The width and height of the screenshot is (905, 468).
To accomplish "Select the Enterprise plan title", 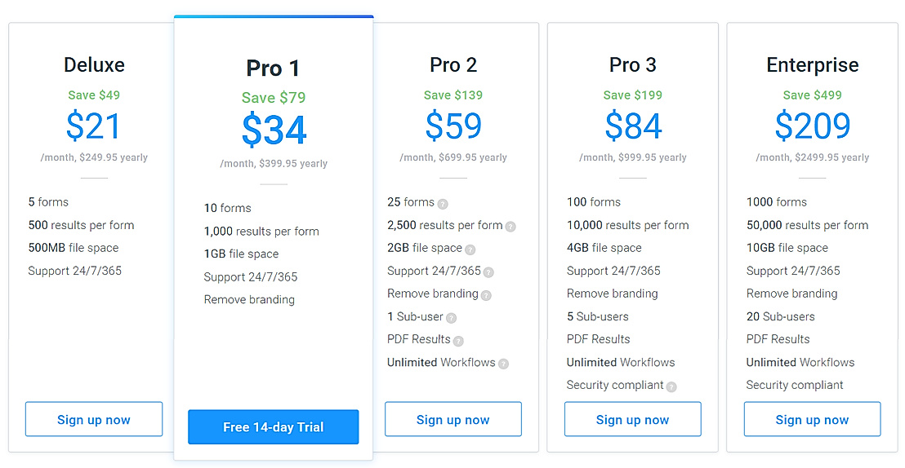I will [813, 65].
